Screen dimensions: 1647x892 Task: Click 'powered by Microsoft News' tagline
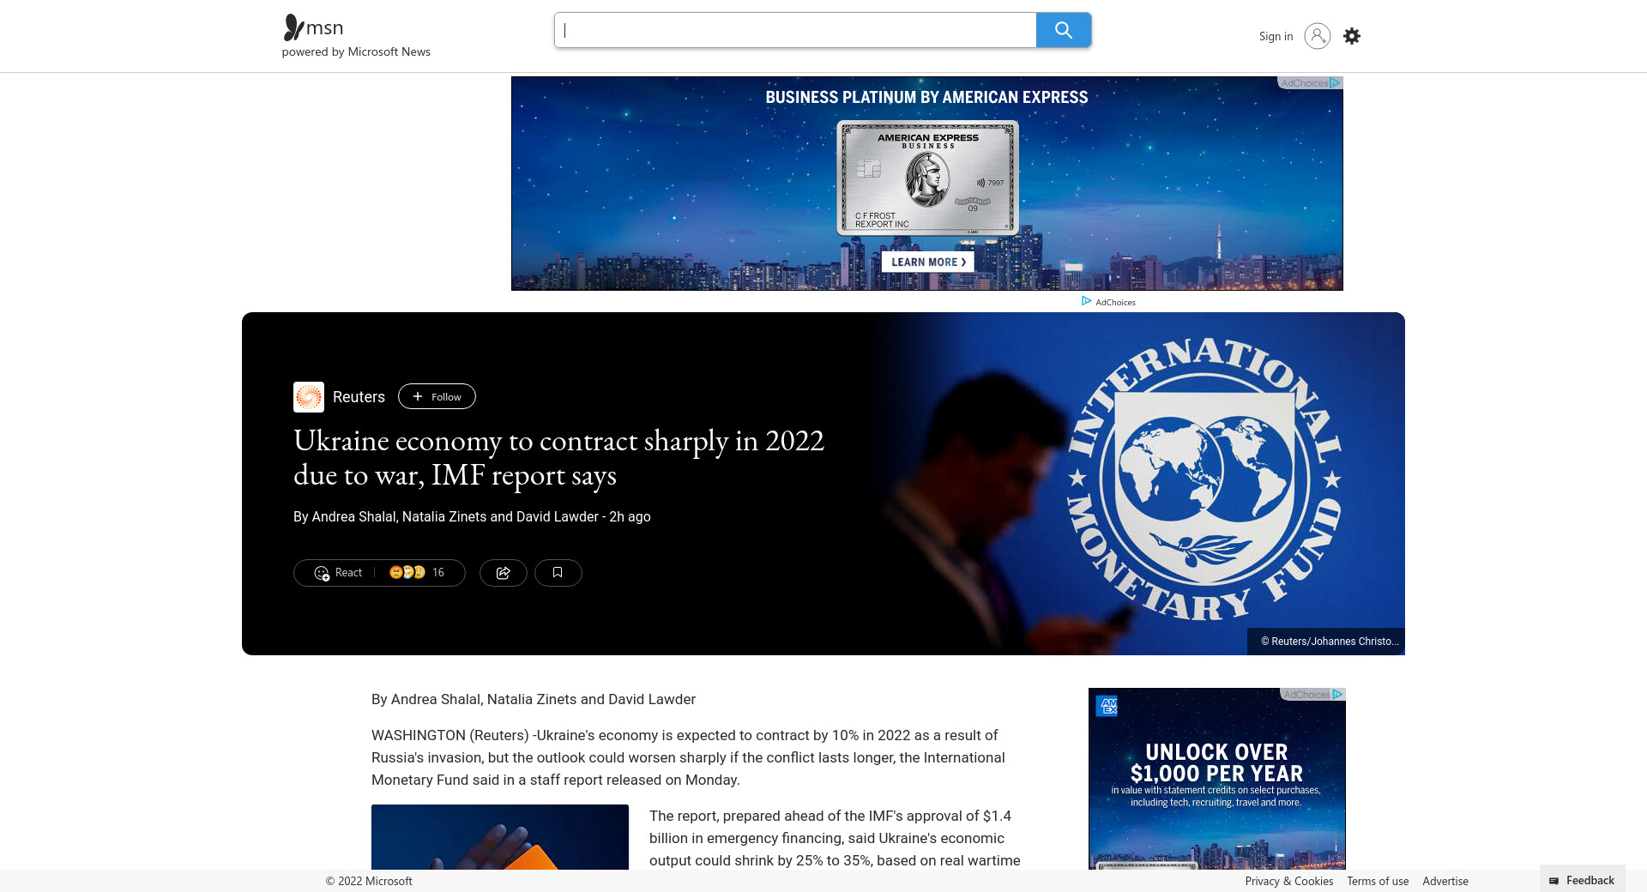pyautogui.click(x=356, y=51)
